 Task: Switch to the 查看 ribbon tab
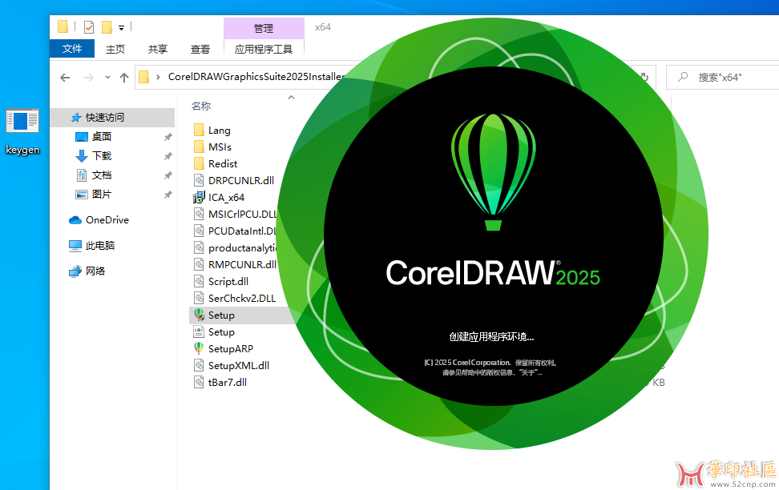coord(200,49)
